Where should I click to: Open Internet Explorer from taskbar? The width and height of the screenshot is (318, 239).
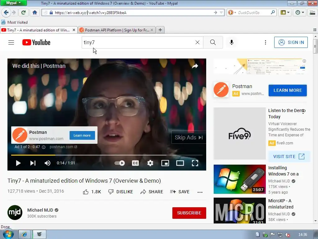[24, 235]
